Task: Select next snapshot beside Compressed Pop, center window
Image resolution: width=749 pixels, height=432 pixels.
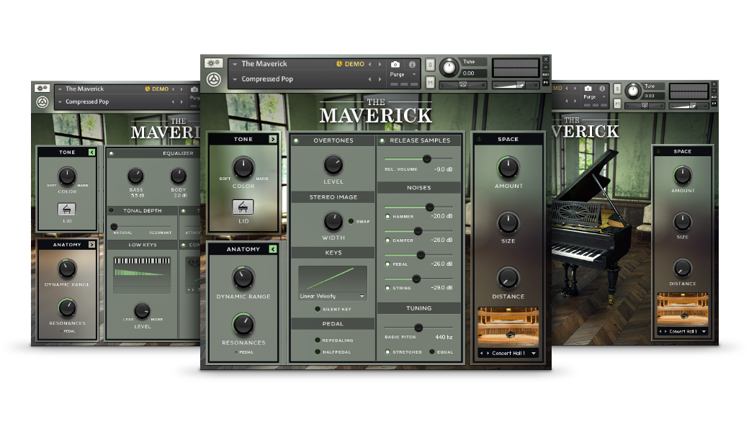Action: tap(380, 79)
